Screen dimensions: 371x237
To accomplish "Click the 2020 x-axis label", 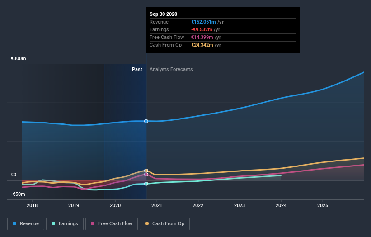I will 115,205.
